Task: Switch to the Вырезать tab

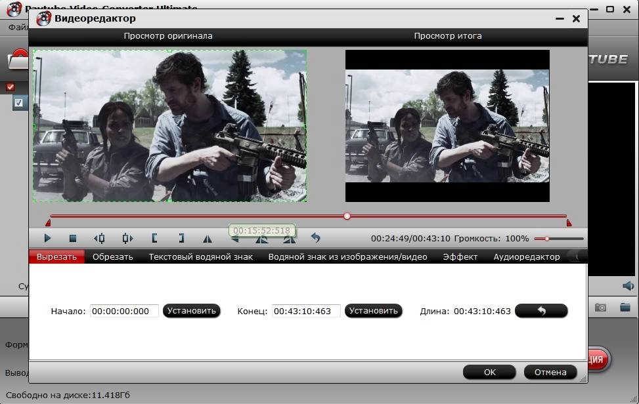Action: pyautogui.click(x=56, y=256)
